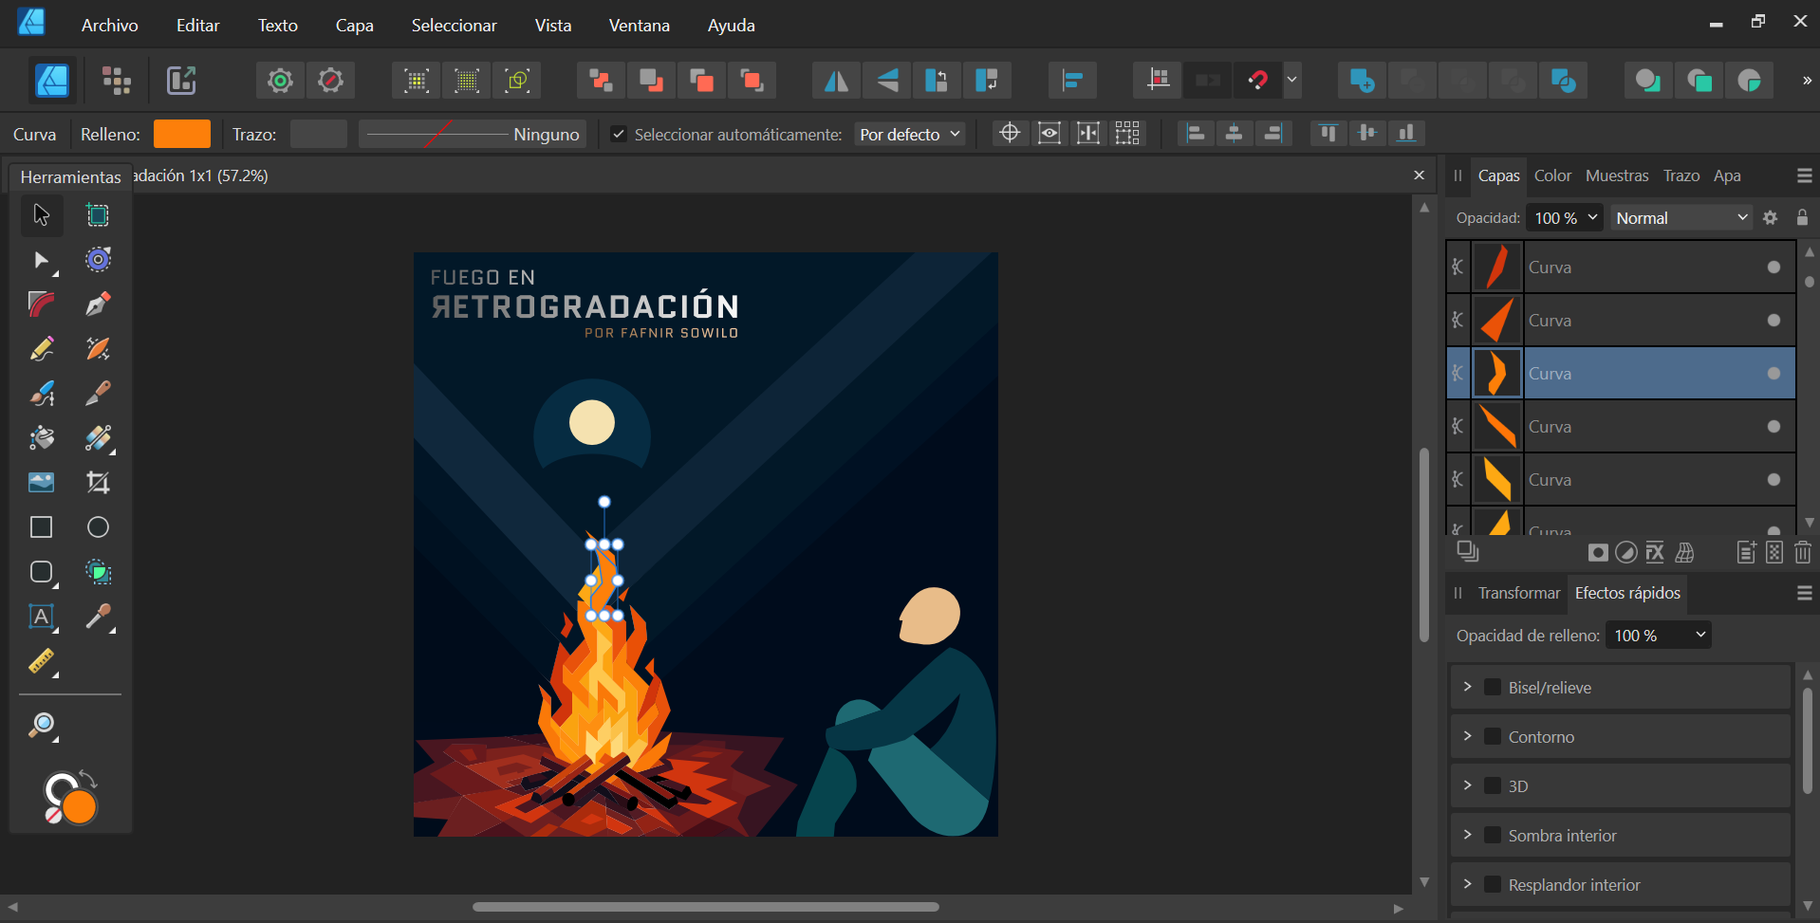Switch to the Transformar tab
The image size is (1820, 923).
1518,593
